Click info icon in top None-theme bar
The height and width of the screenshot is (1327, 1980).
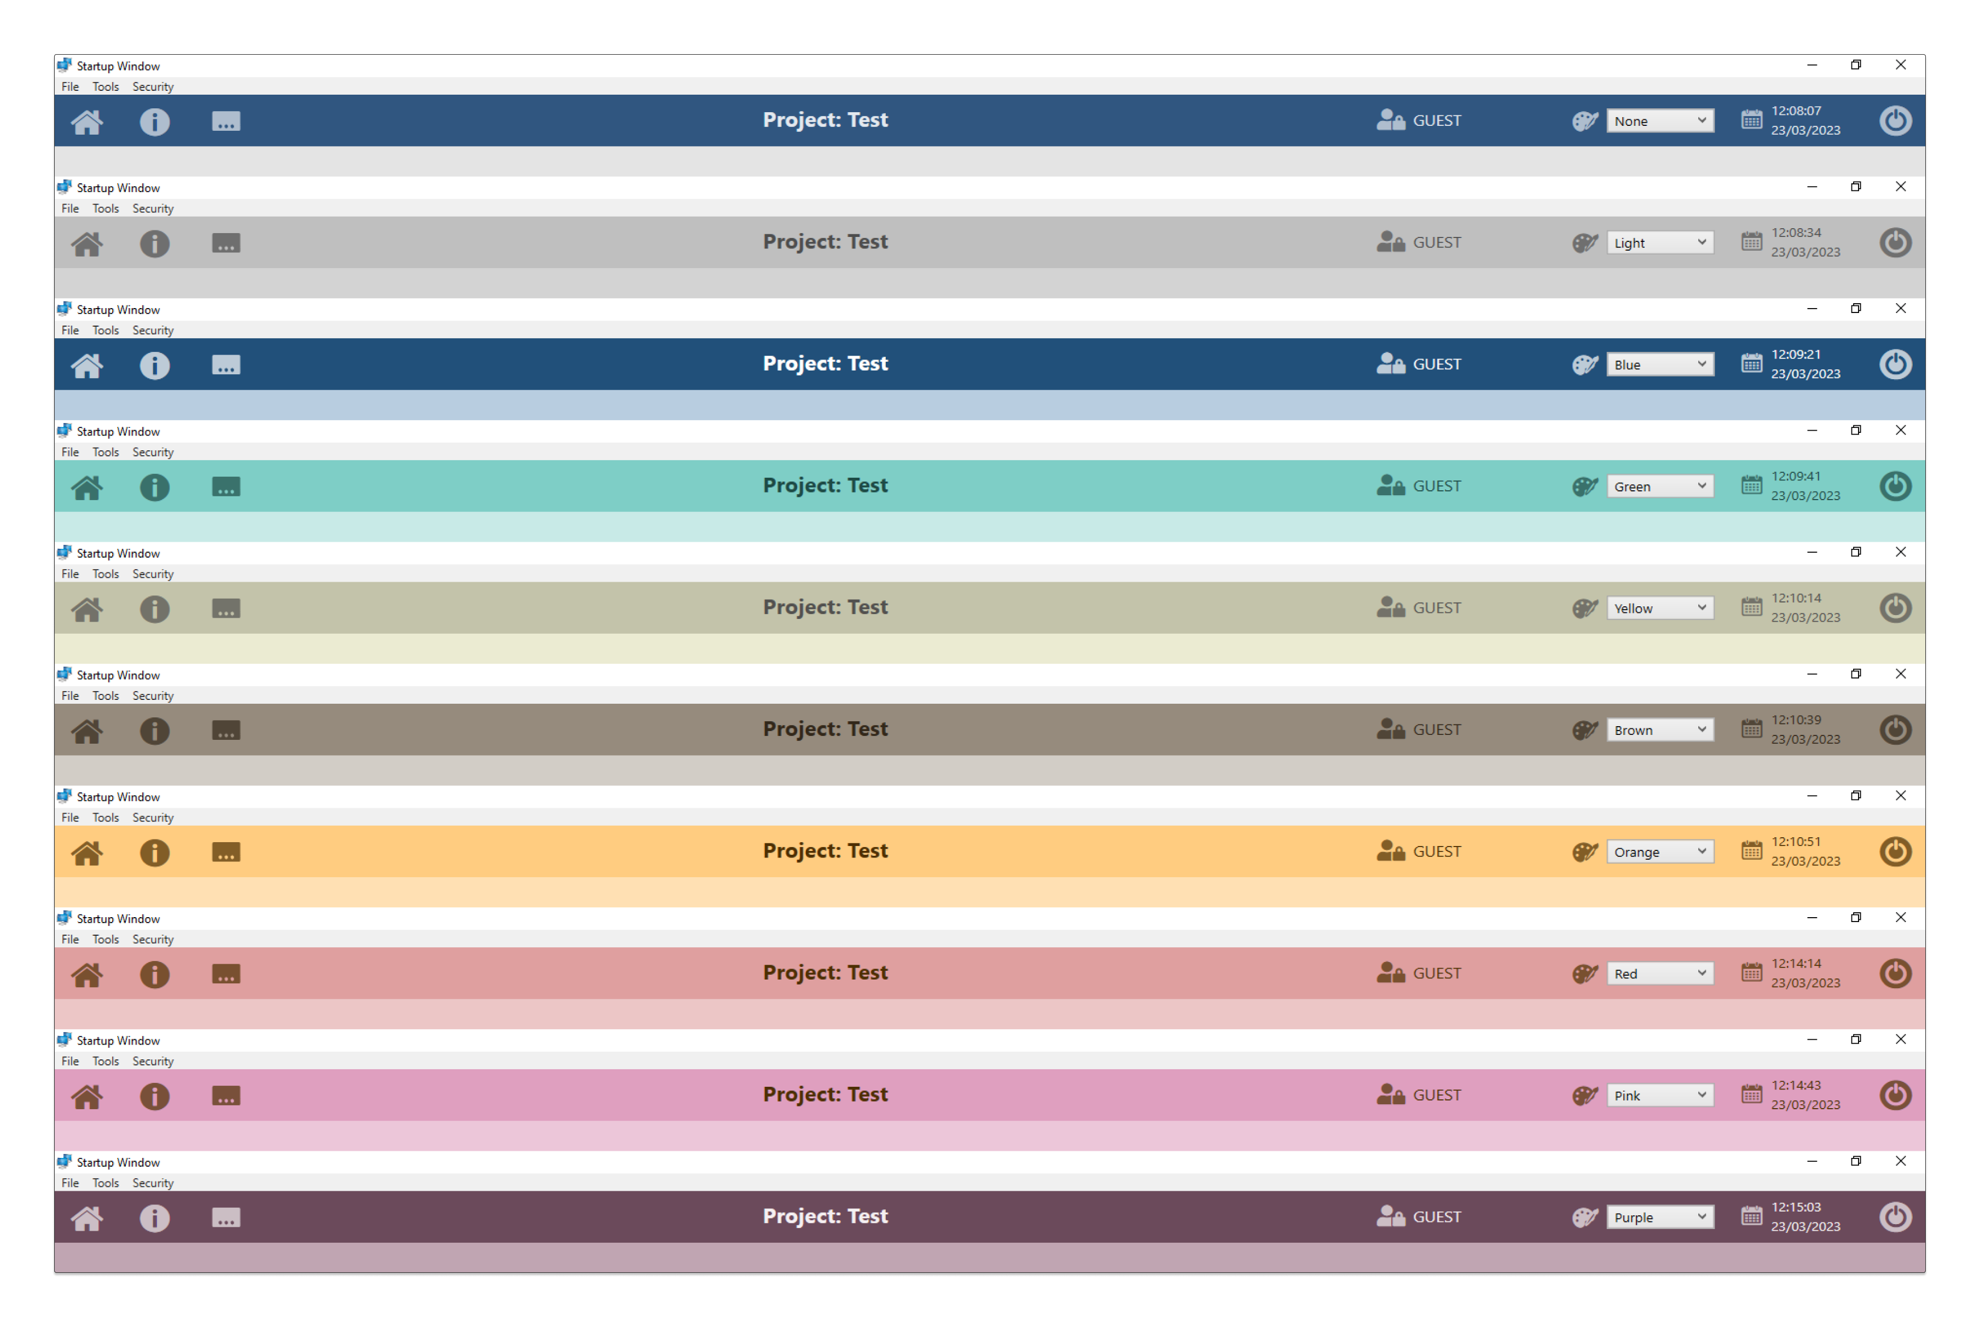(x=154, y=122)
